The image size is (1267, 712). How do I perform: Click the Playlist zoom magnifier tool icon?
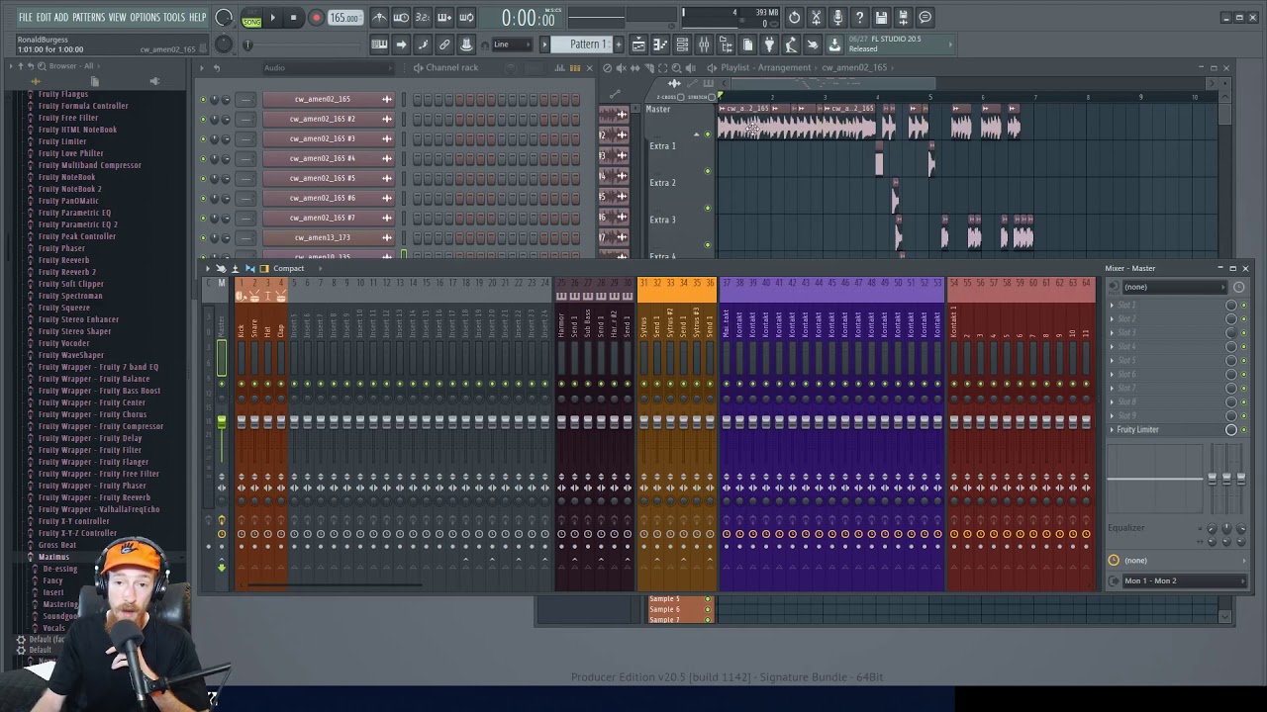tap(676, 68)
